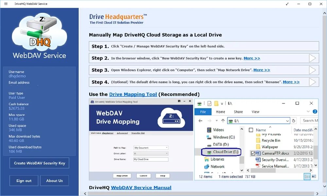Select the max space value 11.00 GB
The height and width of the screenshot is (196, 327).
pyautogui.click(x=16, y=119)
